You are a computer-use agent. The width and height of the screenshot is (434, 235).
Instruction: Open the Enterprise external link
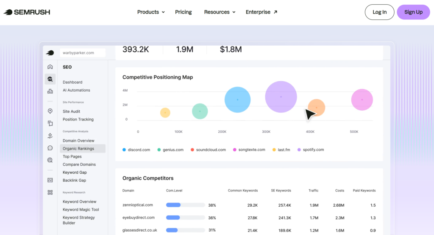click(262, 12)
